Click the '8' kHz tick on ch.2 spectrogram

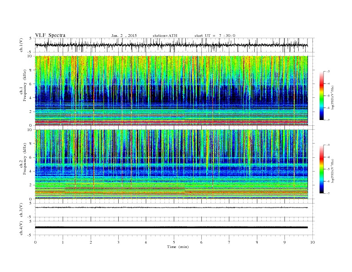tap(31, 144)
